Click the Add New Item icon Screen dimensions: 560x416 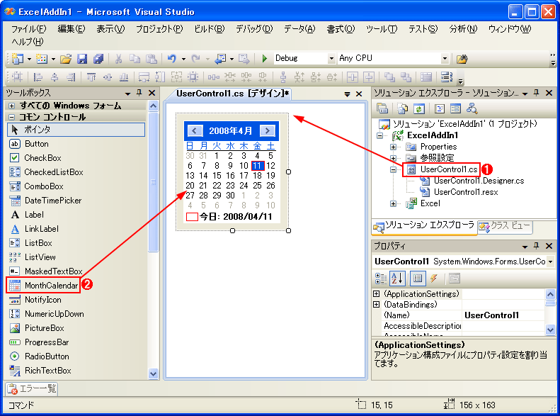[42, 59]
